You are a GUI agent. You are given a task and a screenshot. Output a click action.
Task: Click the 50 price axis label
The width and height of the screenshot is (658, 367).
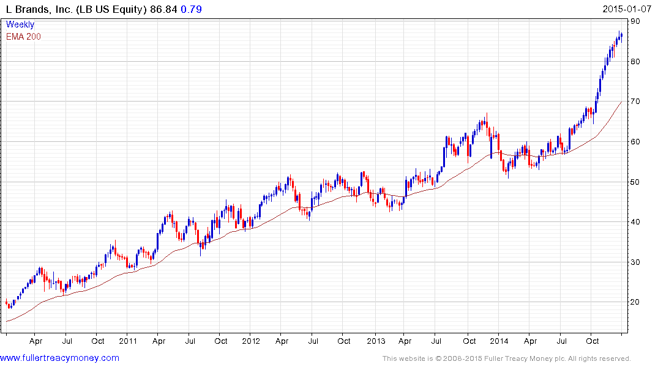pos(635,182)
